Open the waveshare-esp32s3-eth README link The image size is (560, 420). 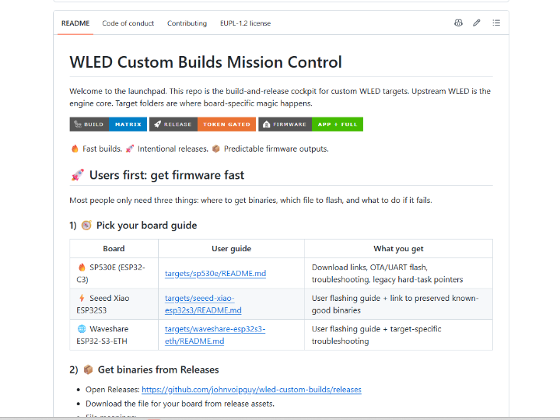click(x=215, y=335)
